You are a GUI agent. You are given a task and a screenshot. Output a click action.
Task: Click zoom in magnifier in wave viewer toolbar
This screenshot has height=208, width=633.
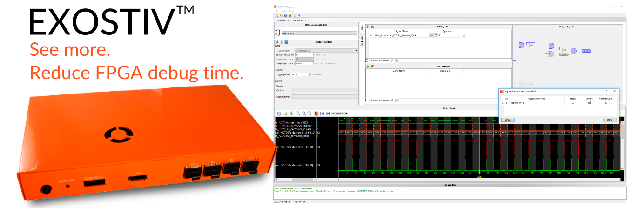[303, 114]
